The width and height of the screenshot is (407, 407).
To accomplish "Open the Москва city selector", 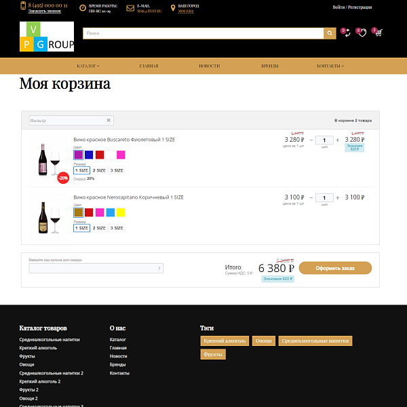I will tap(186, 12).
